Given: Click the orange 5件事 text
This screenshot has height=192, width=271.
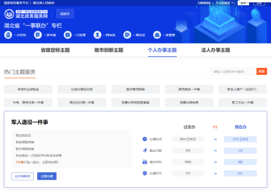Looking at the screenshot, I should [20, 162].
